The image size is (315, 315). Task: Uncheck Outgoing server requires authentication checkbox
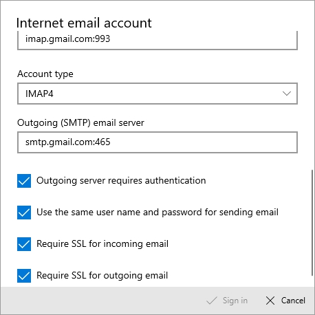[24, 181]
